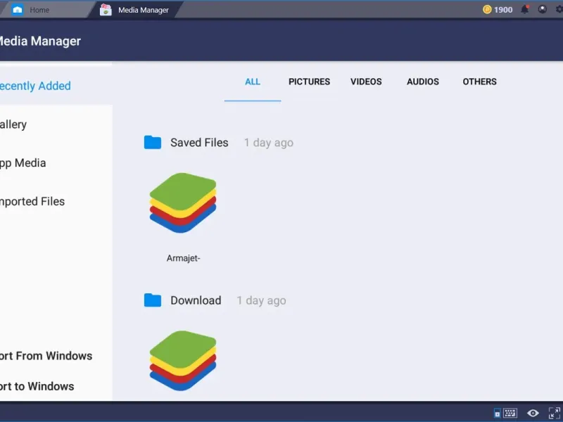The height and width of the screenshot is (422, 563).
Task: Select the VIDEOS filter tab
Action: [x=366, y=82]
